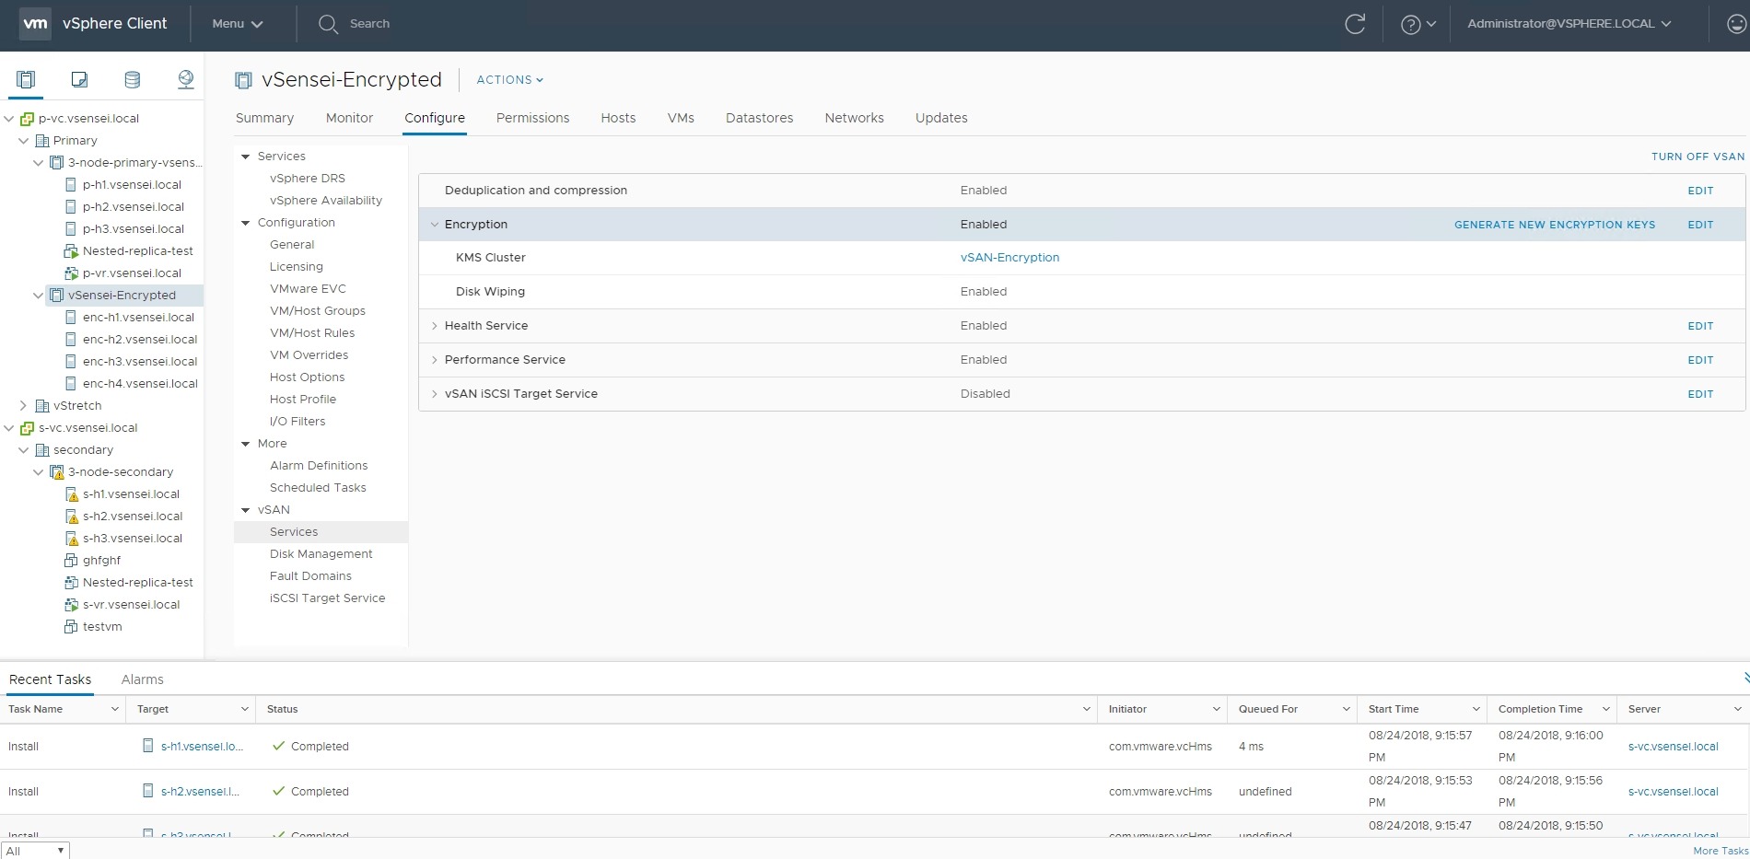1750x859 pixels.
Task: Open the Storage inventory view icon
Action: pyautogui.click(x=133, y=80)
